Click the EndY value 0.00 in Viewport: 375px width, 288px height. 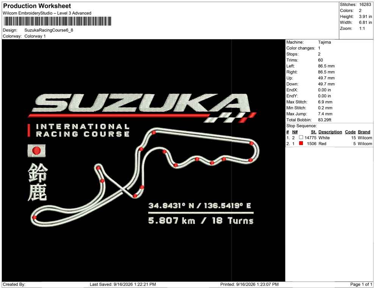coord(324,96)
